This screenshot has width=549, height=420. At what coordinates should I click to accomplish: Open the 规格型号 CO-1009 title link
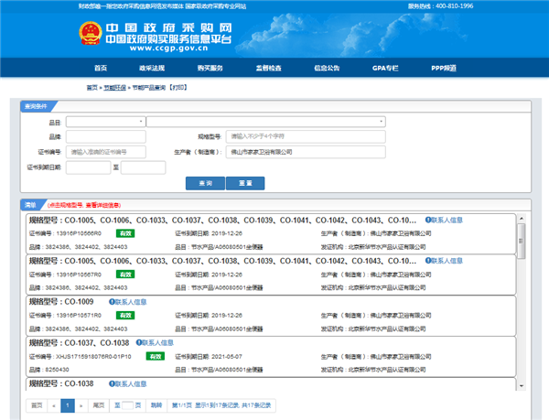(x=61, y=302)
